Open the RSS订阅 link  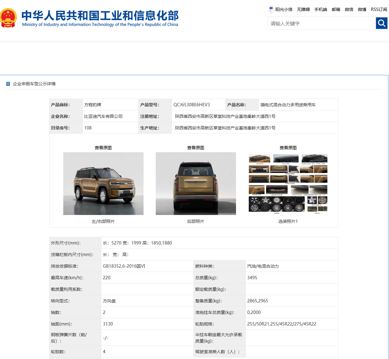tap(379, 9)
